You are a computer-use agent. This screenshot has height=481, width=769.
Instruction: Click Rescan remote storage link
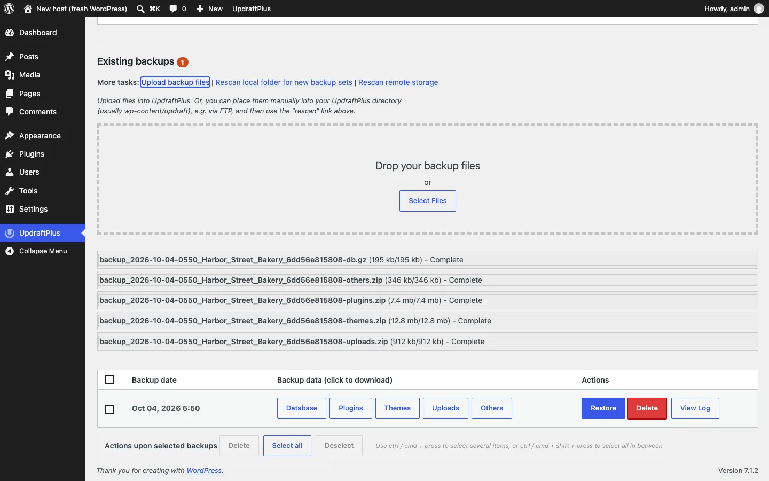pos(398,82)
